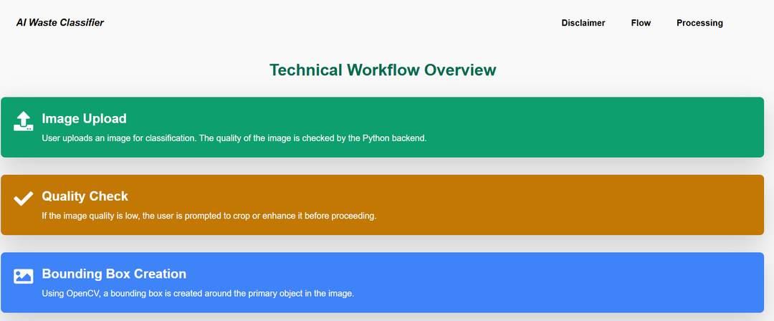Viewport: 774px width, 321px height.
Task: Select the Image Upload card title
Action: click(x=84, y=118)
